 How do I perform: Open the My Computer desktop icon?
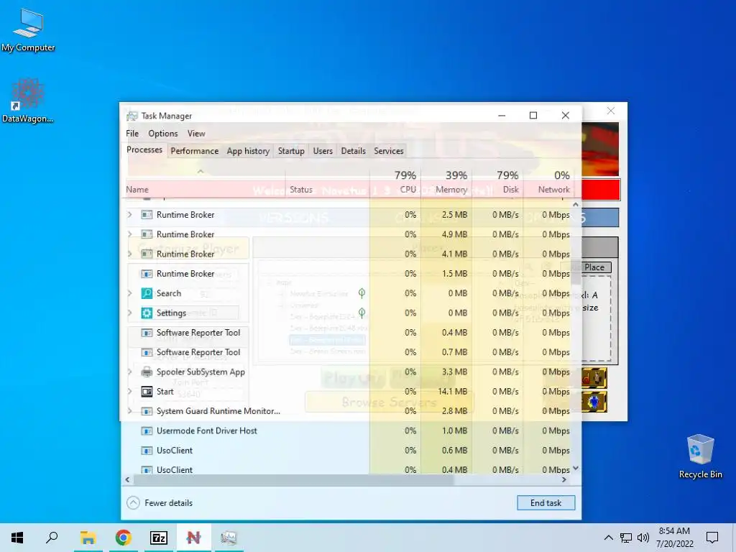tap(28, 30)
